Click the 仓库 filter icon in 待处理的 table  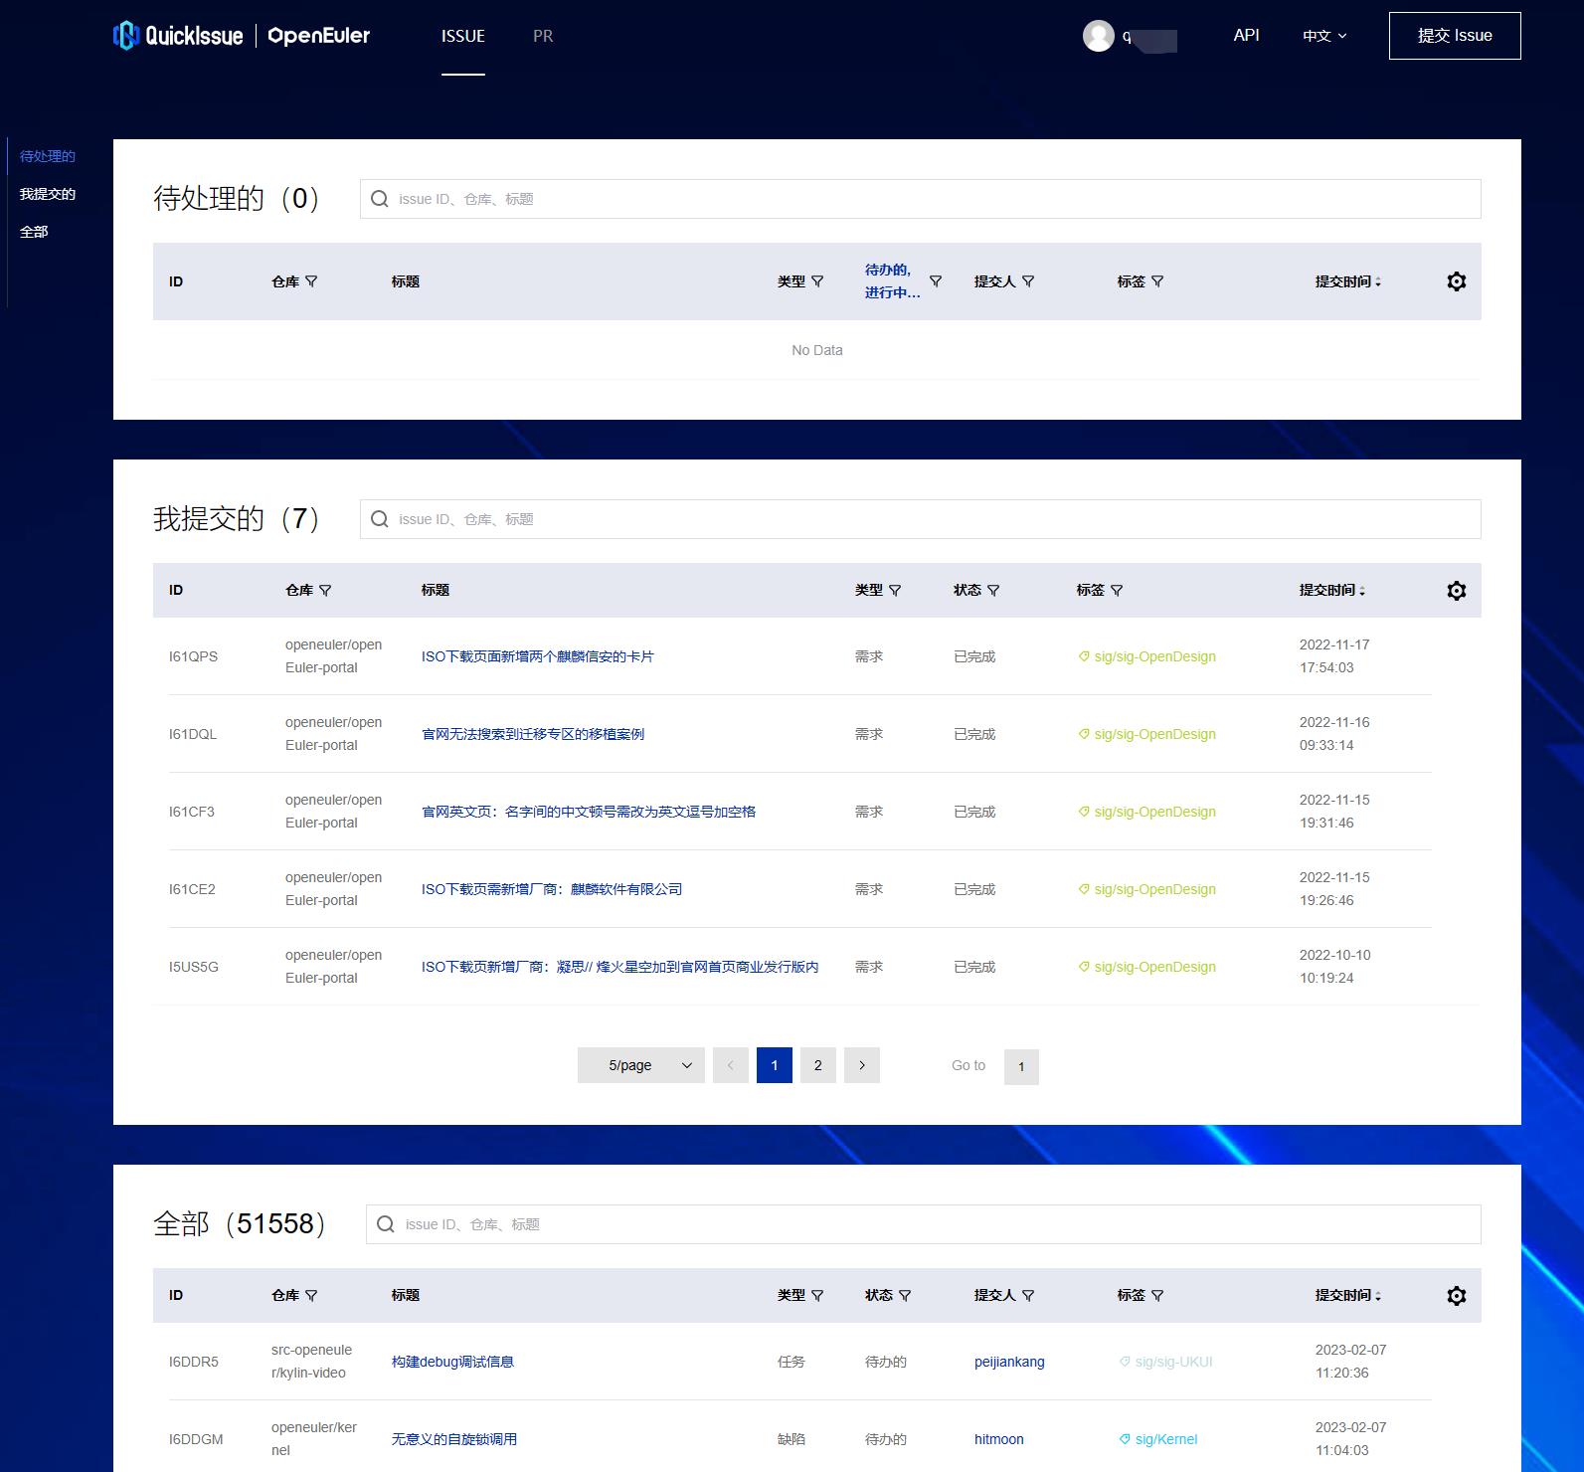(311, 281)
